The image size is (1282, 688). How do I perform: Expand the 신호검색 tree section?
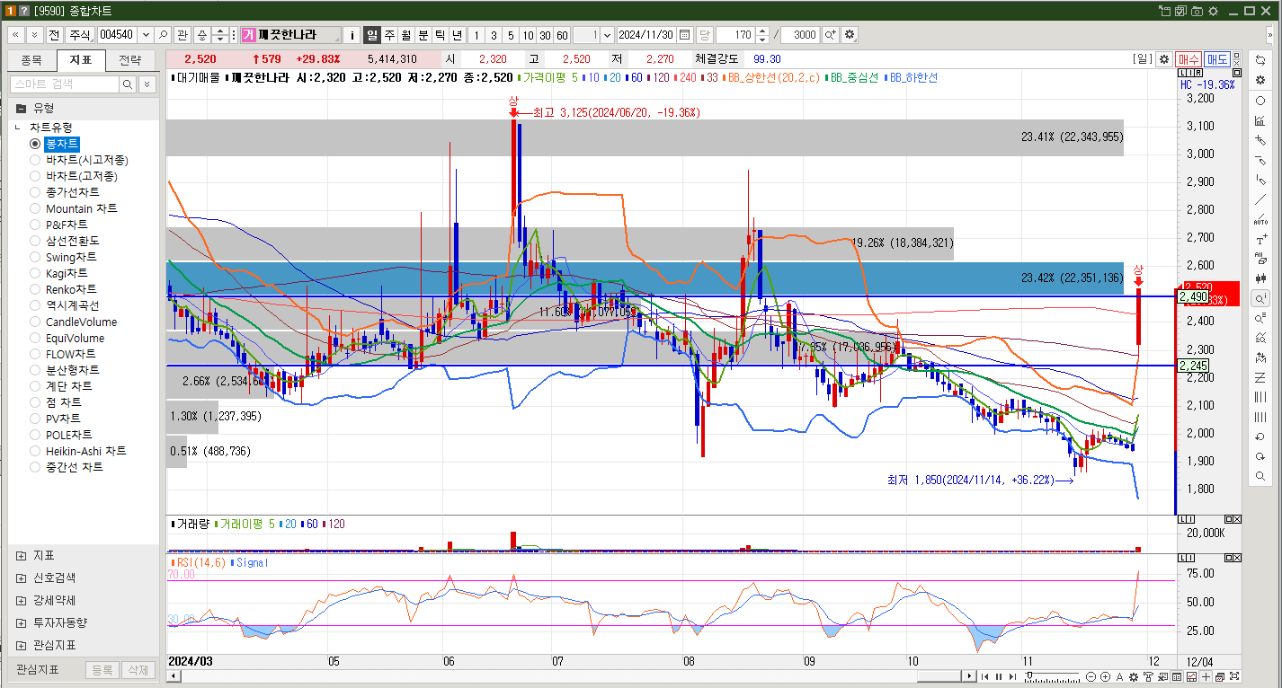[21, 578]
